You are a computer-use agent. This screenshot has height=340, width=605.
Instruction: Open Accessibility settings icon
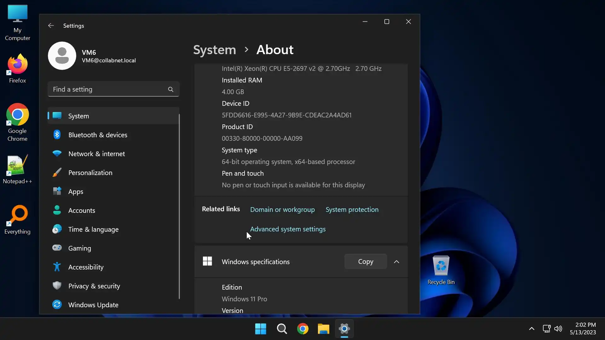[x=57, y=267]
